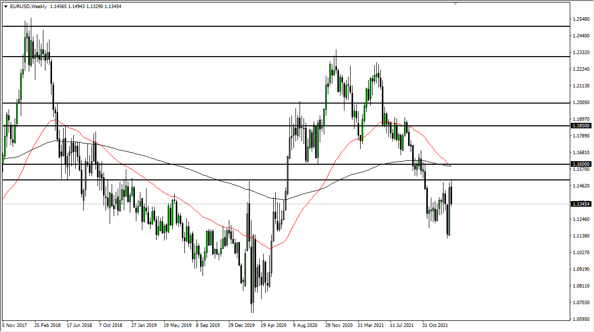Viewport: 594px width, 332px height.
Task: Click the lowest candlestick near December 2019
Action: [252, 303]
